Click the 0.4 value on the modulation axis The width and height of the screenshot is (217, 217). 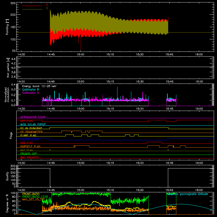coord(13,84)
